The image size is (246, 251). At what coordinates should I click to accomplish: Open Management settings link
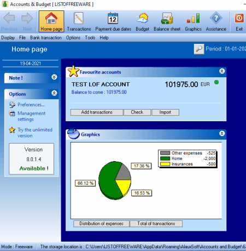pyautogui.click(x=31, y=116)
